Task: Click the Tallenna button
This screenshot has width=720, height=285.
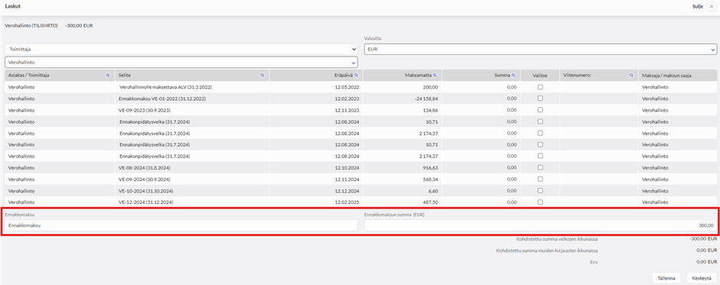Action: [666, 277]
